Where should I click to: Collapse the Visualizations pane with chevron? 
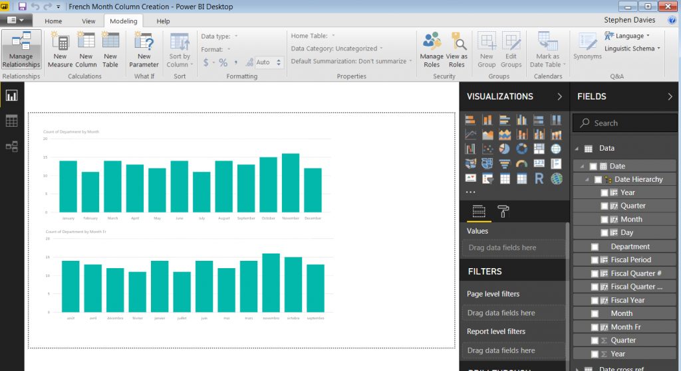560,97
